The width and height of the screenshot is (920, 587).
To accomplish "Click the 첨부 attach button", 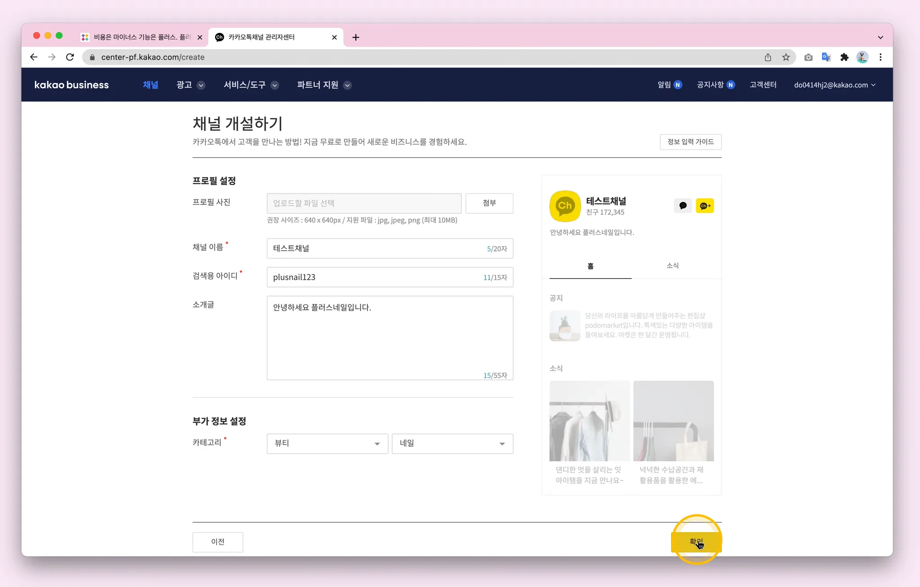I will pyautogui.click(x=489, y=203).
